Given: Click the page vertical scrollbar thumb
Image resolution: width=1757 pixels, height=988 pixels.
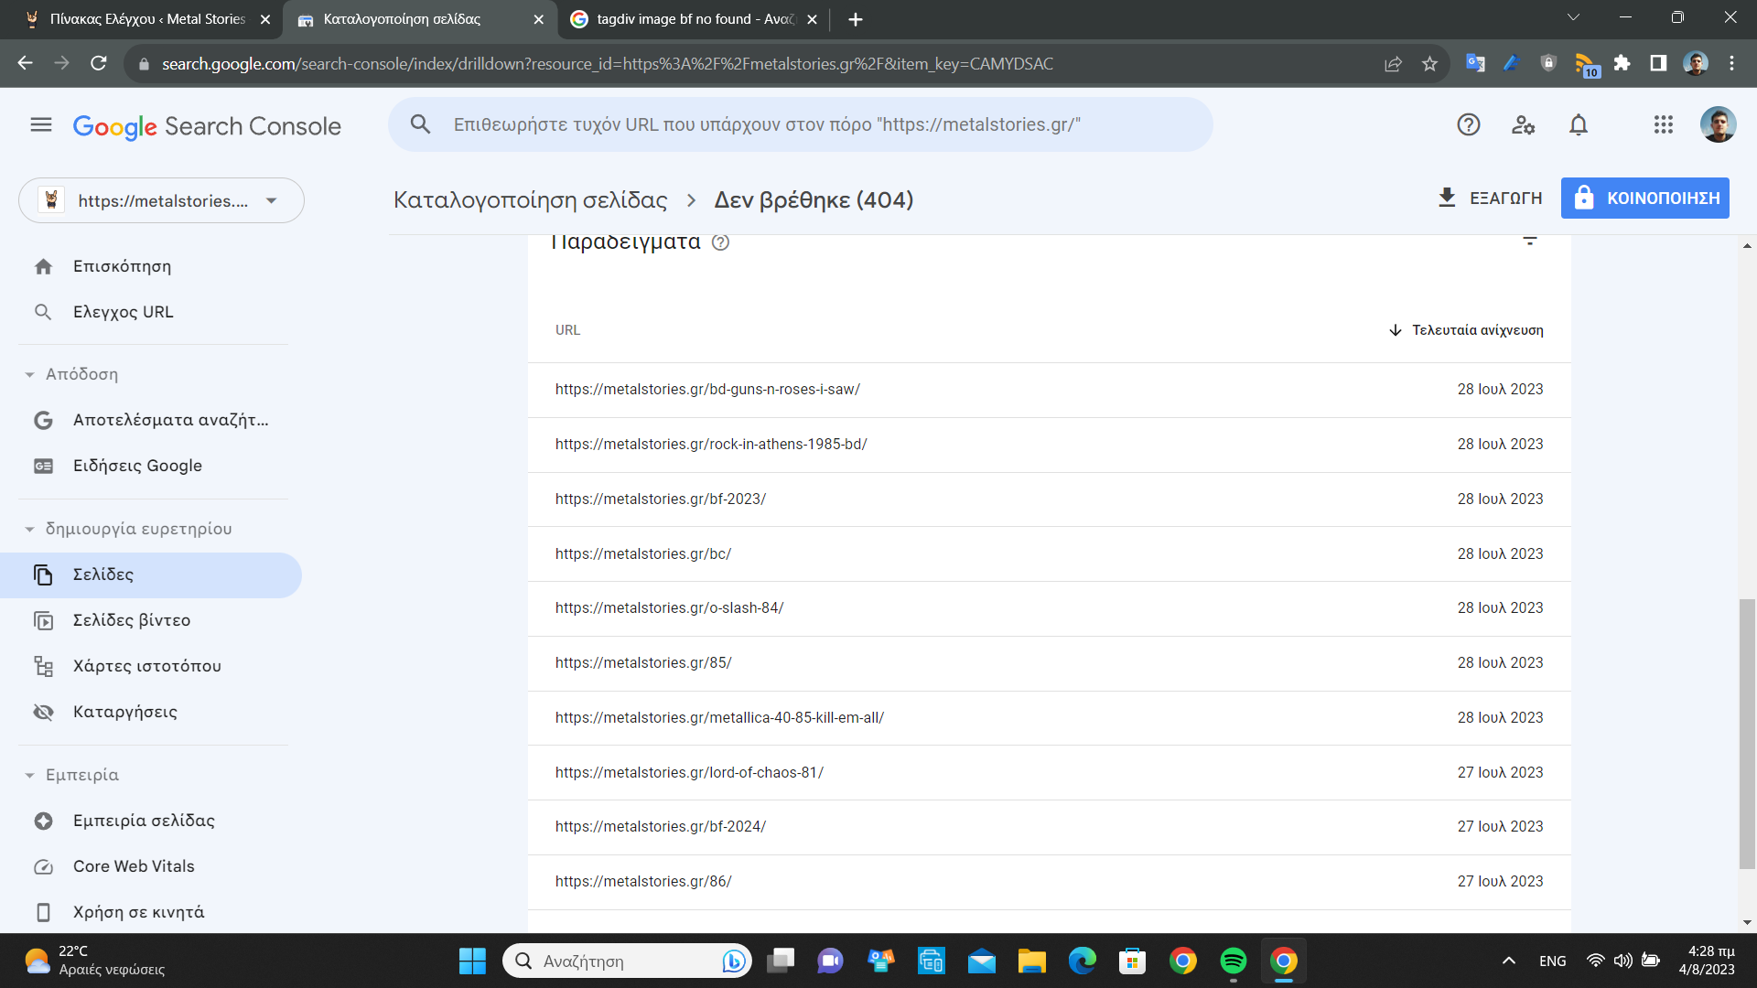Looking at the screenshot, I should pos(1747,734).
